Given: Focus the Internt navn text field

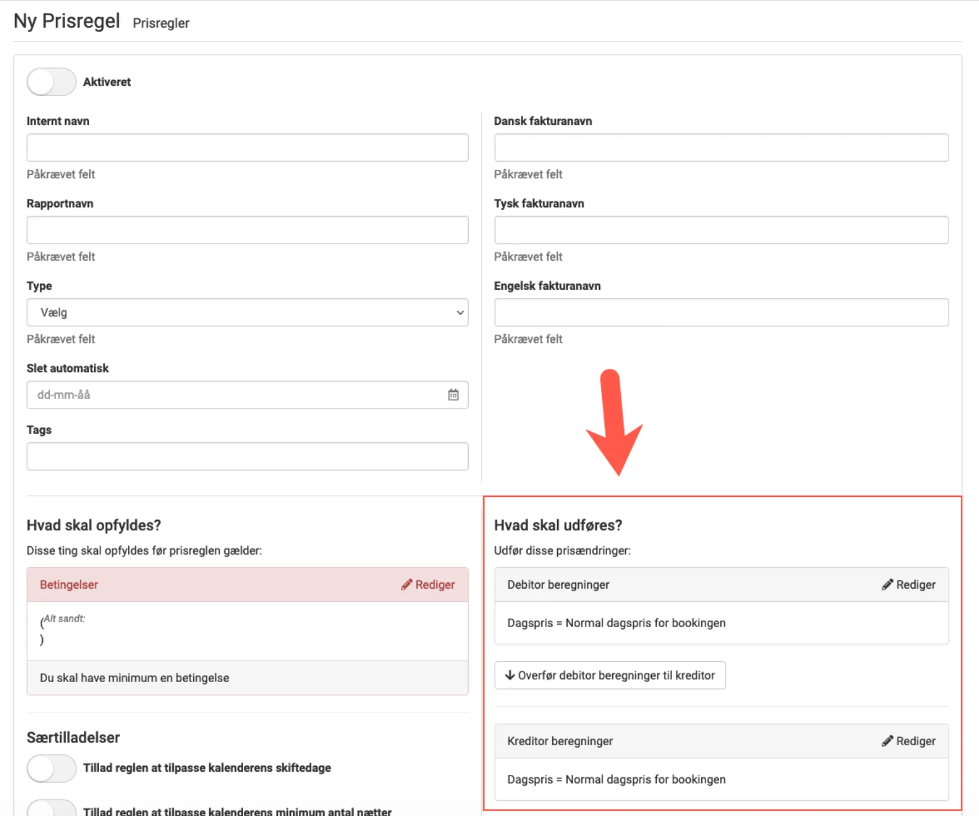Looking at the screenshot, I should click(247, 148).
